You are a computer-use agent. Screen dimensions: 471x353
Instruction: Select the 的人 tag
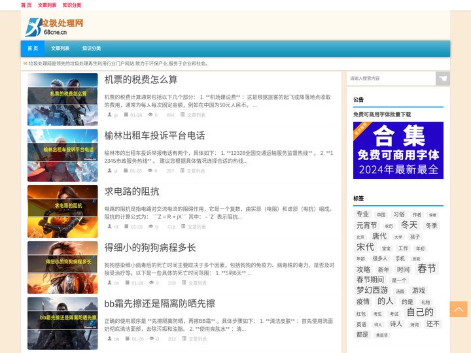[385, 301]
